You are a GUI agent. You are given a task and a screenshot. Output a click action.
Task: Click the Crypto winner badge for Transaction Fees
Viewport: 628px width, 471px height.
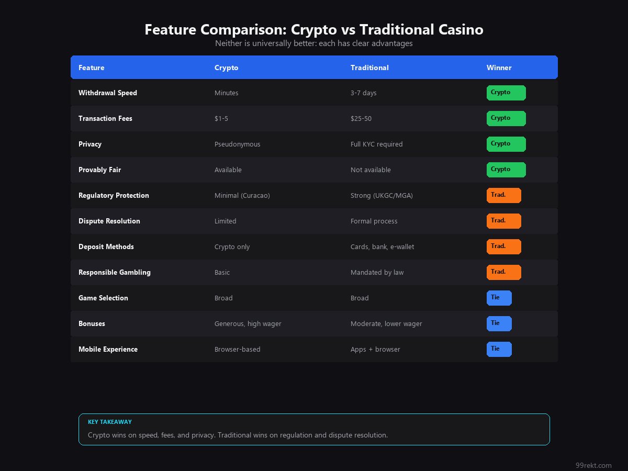pos(506,118)
